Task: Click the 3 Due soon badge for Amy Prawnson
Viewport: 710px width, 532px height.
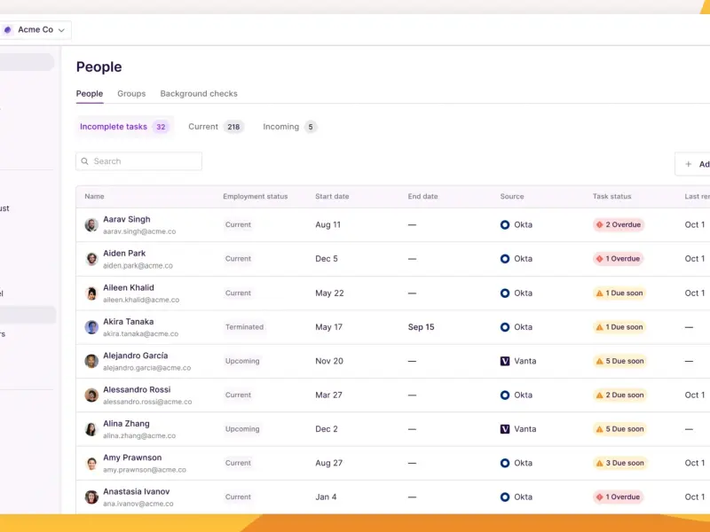Action: point(619,463)
